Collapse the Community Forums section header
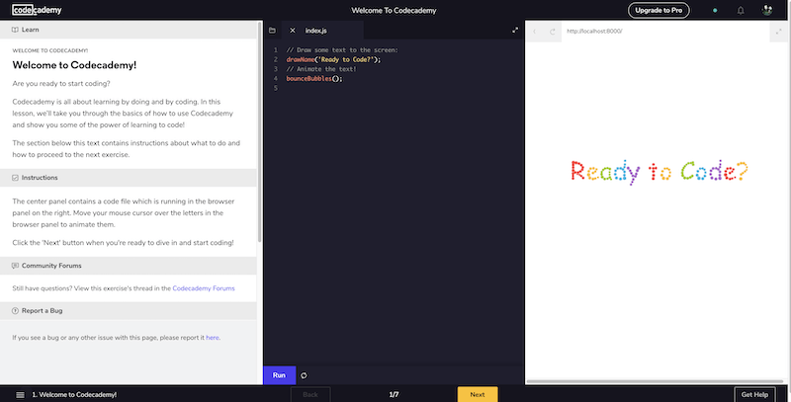 tap(129, 266)
